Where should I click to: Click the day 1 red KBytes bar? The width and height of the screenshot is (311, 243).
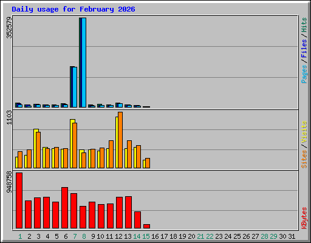click(x=19, y=200)
